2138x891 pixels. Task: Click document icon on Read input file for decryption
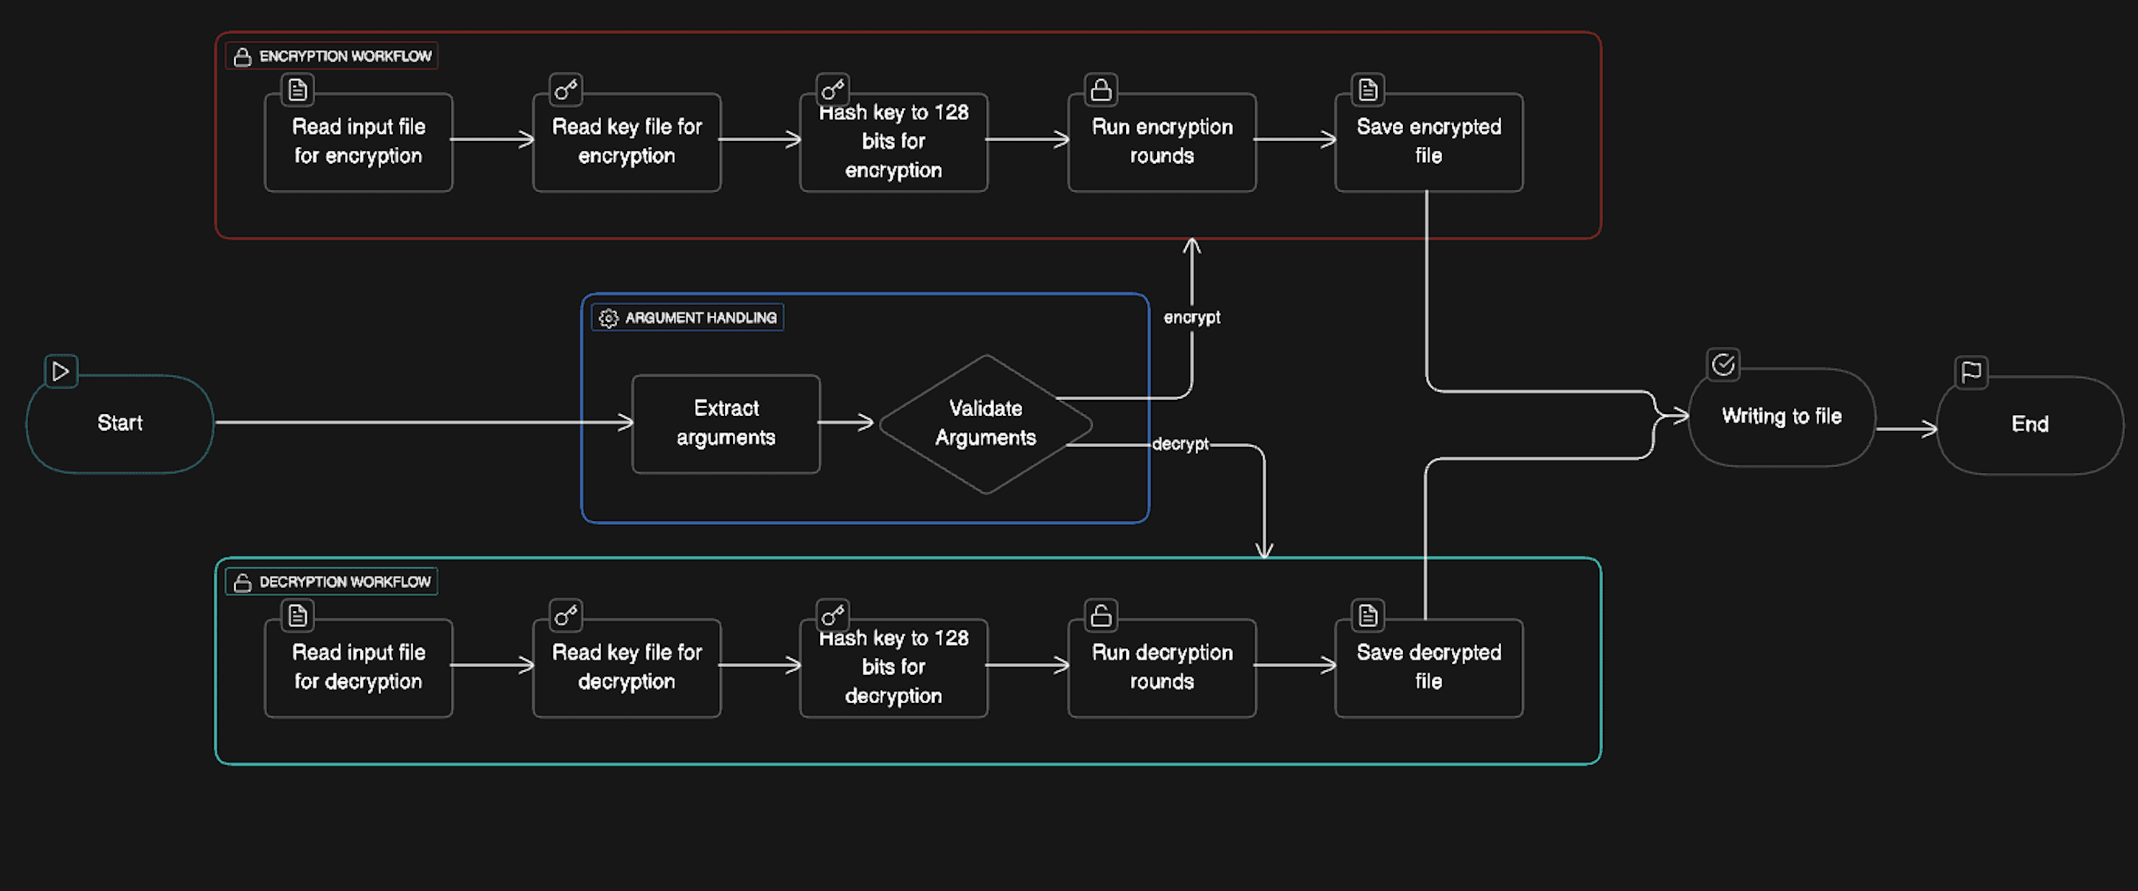(297, 615)
